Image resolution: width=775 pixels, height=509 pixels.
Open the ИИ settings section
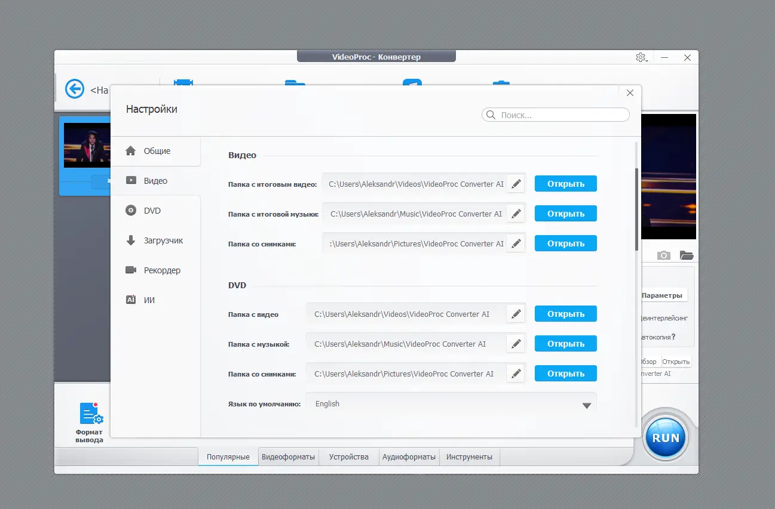tap(155, 300)
